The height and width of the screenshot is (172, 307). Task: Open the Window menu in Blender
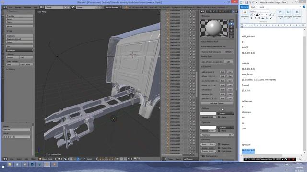coord(27,7)
